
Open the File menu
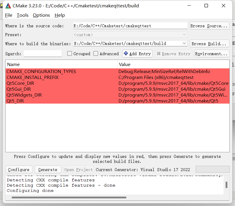tap(9, 15)
